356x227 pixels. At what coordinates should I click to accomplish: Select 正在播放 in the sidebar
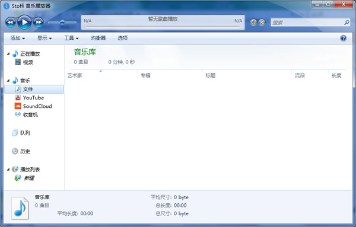coord(30,54)
